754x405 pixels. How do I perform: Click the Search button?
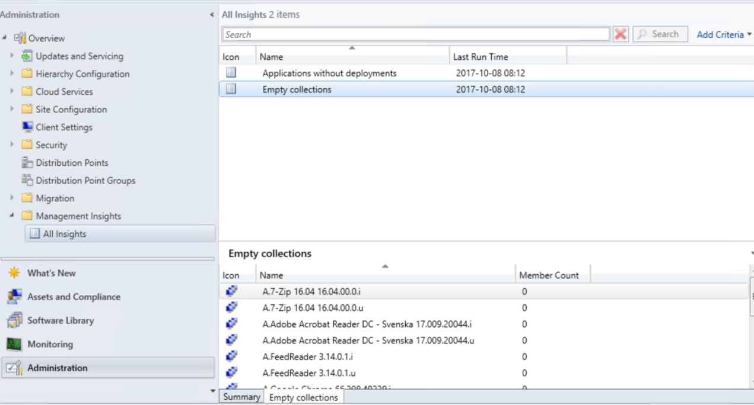point(660,34)
